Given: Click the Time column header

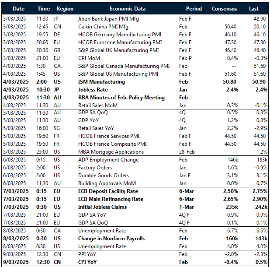Looking at the screenshot, I should click(x=44, y=8).
